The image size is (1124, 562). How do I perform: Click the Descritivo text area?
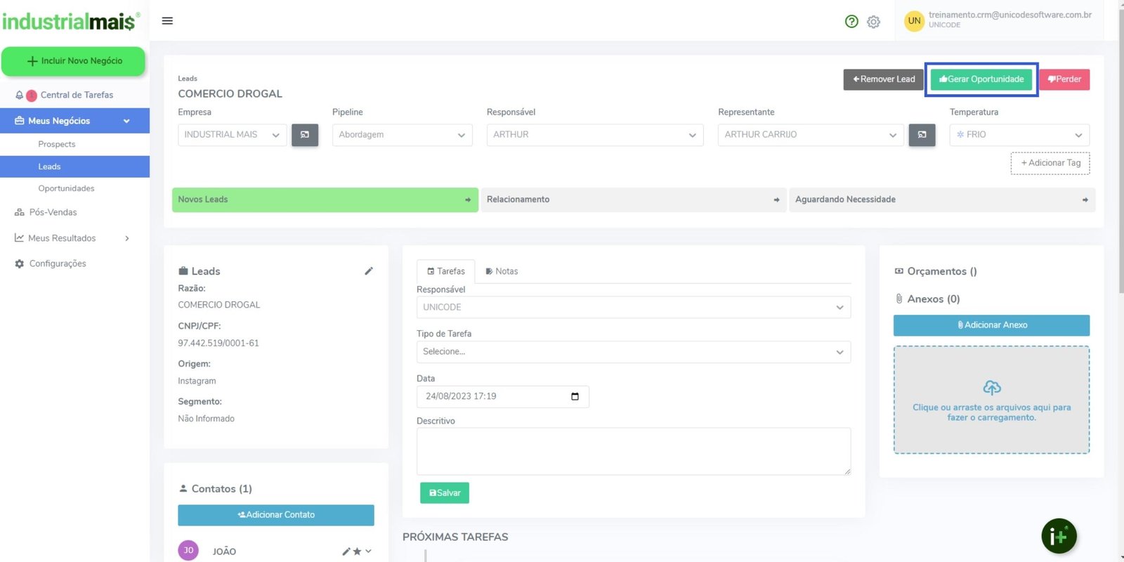click(633, 451)
